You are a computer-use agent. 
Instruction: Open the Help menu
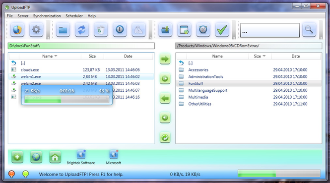pyautogui.click(x=91, y=16)
